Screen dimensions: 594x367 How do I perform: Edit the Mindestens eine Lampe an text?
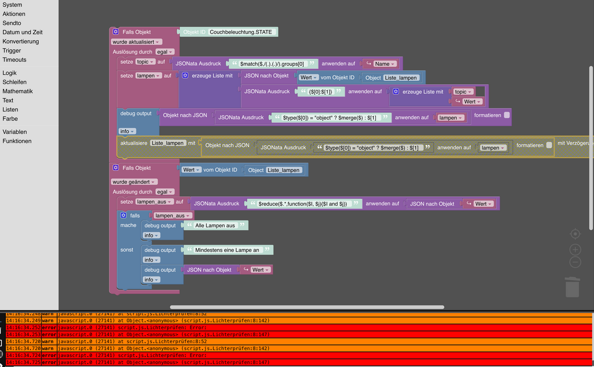[227, 250]
